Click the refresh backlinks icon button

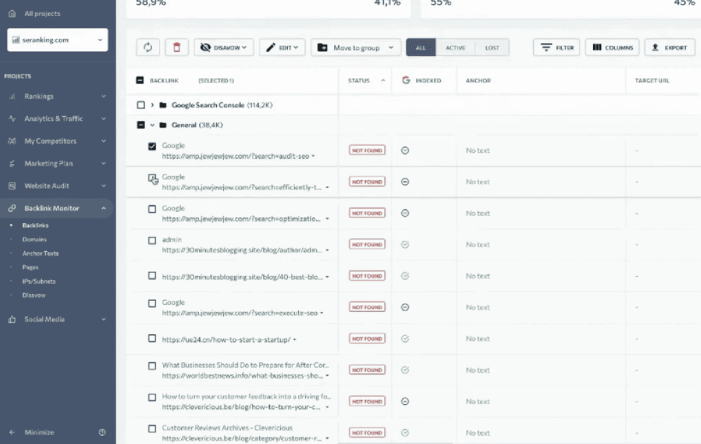(148, 47)
